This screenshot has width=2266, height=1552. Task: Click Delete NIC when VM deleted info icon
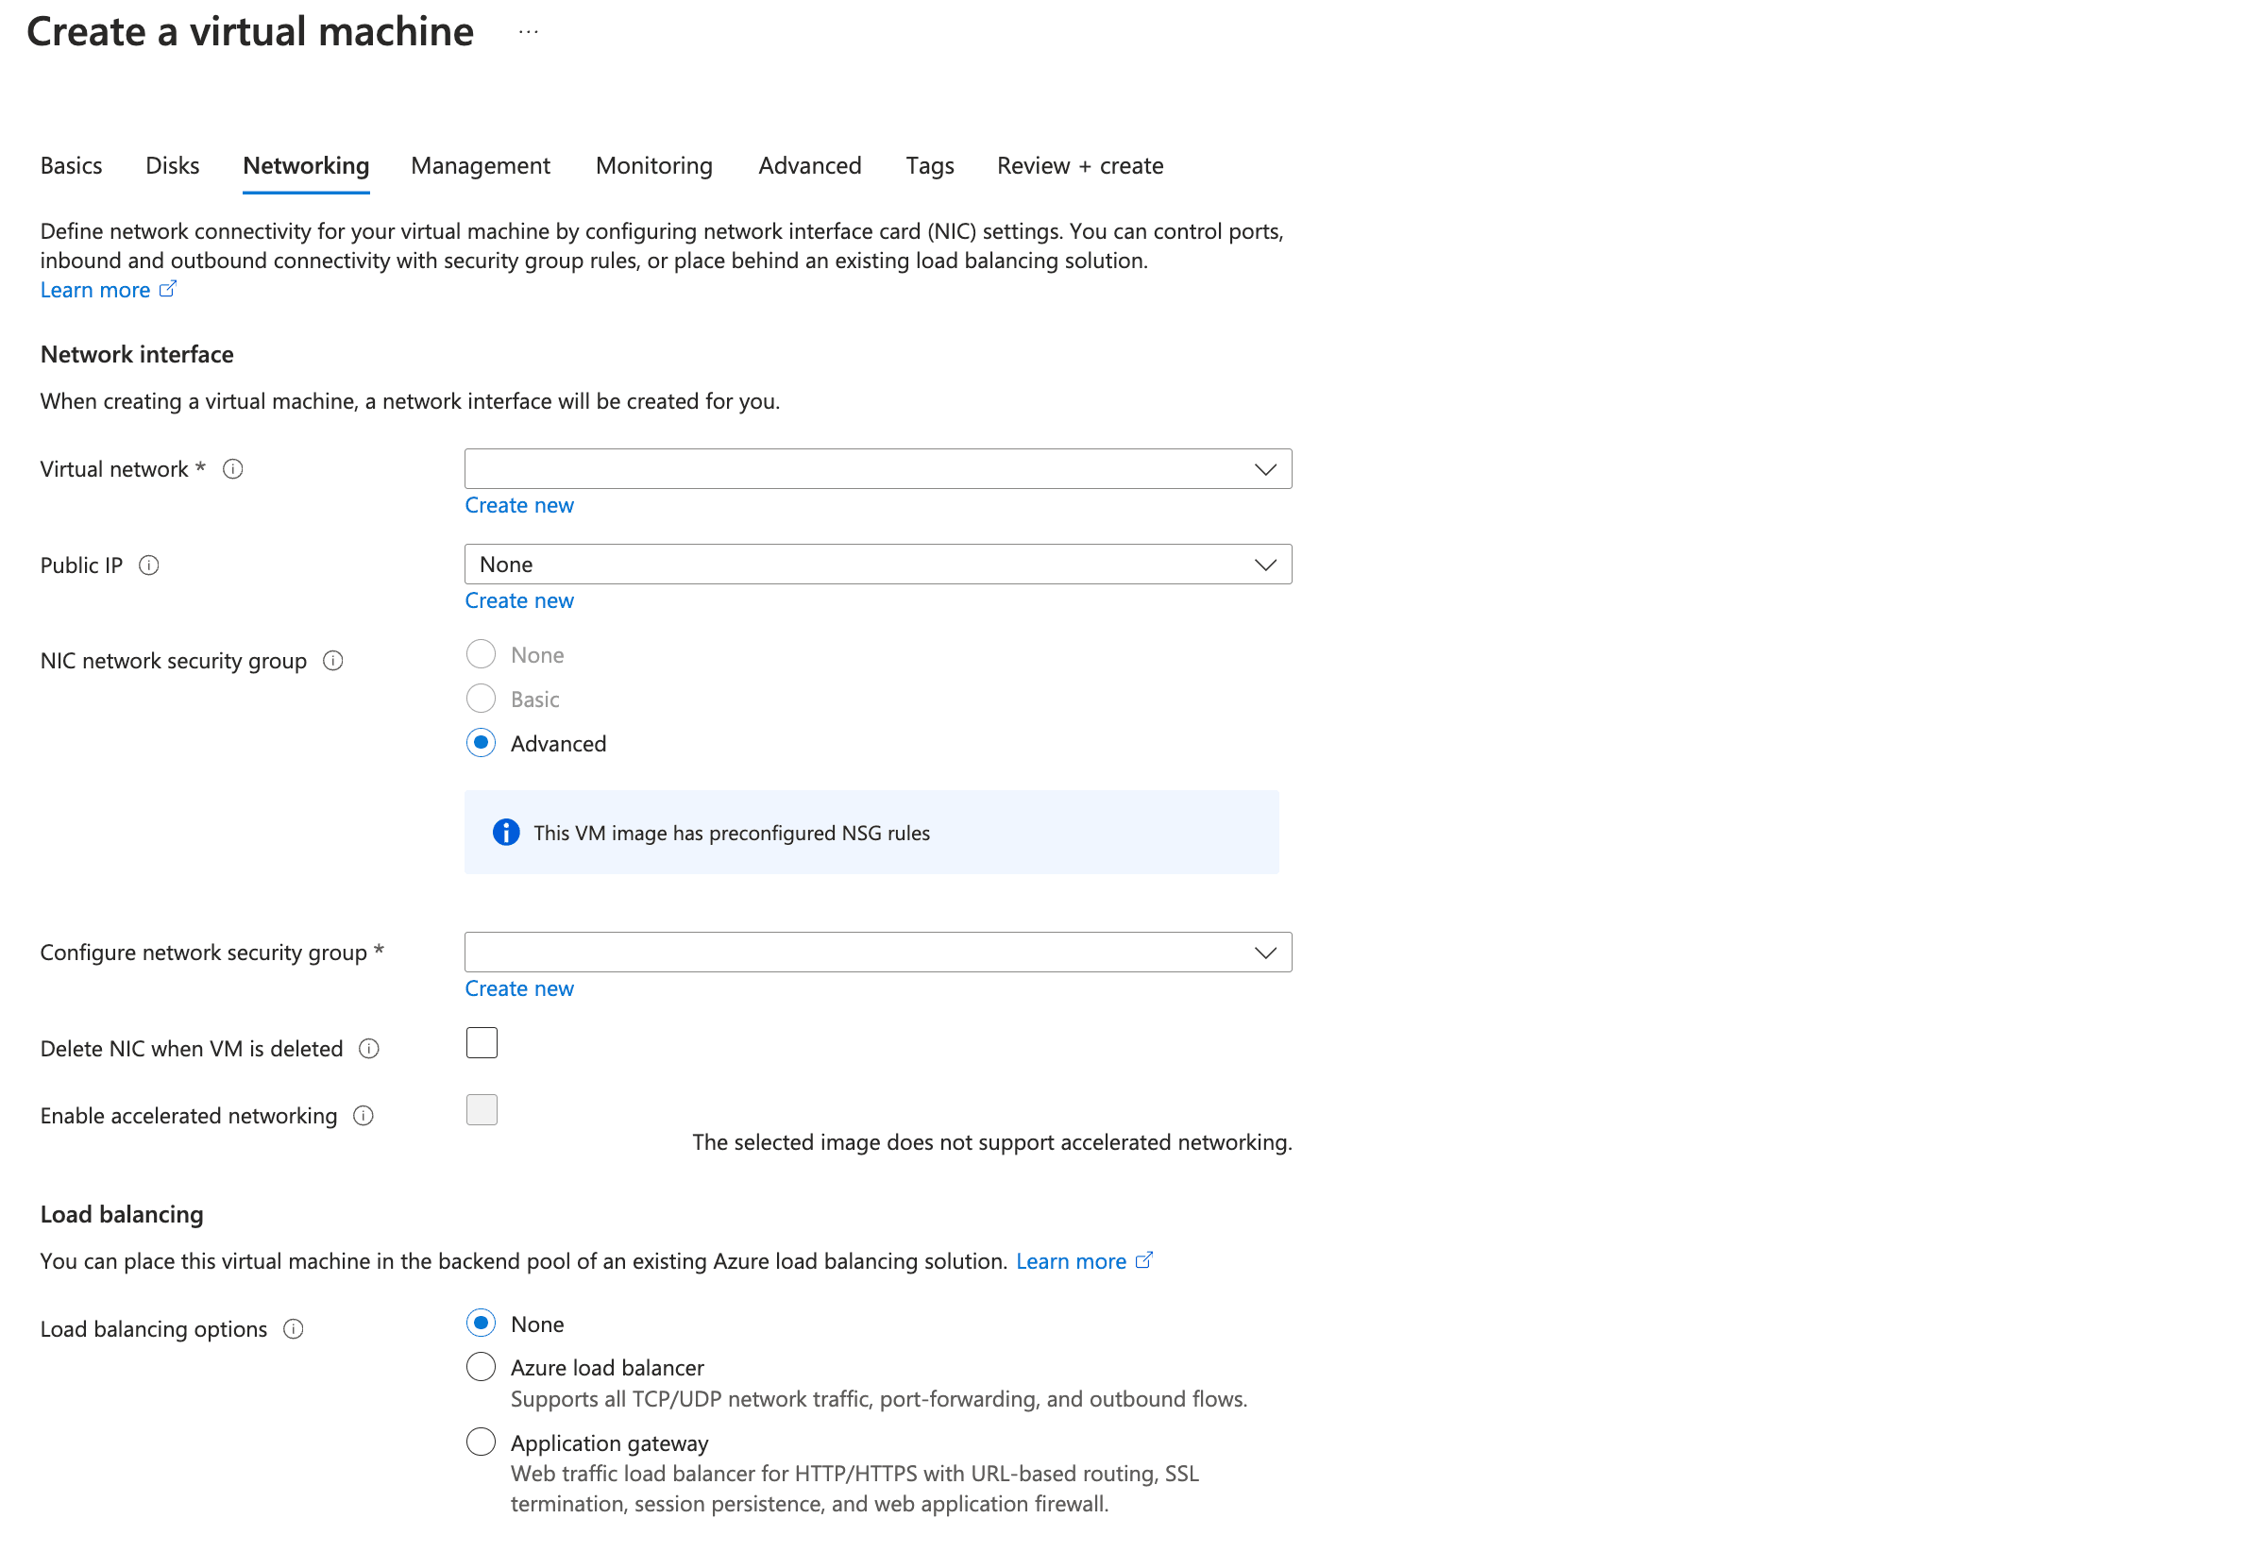tap(368, 1049)
